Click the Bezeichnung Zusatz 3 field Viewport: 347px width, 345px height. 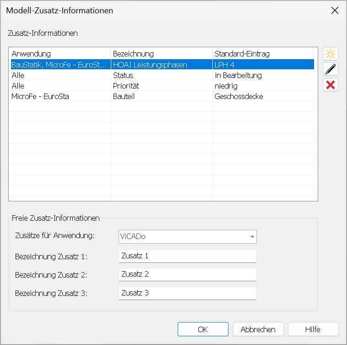(x=187, y=293)
